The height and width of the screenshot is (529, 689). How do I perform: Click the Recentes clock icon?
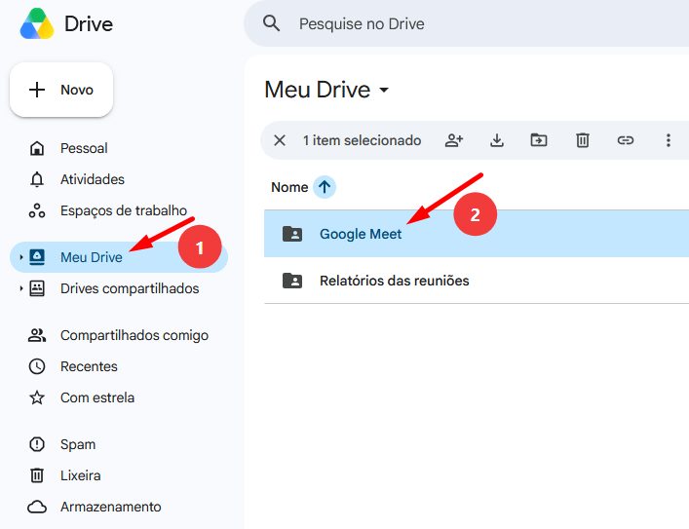pos(37,366)
